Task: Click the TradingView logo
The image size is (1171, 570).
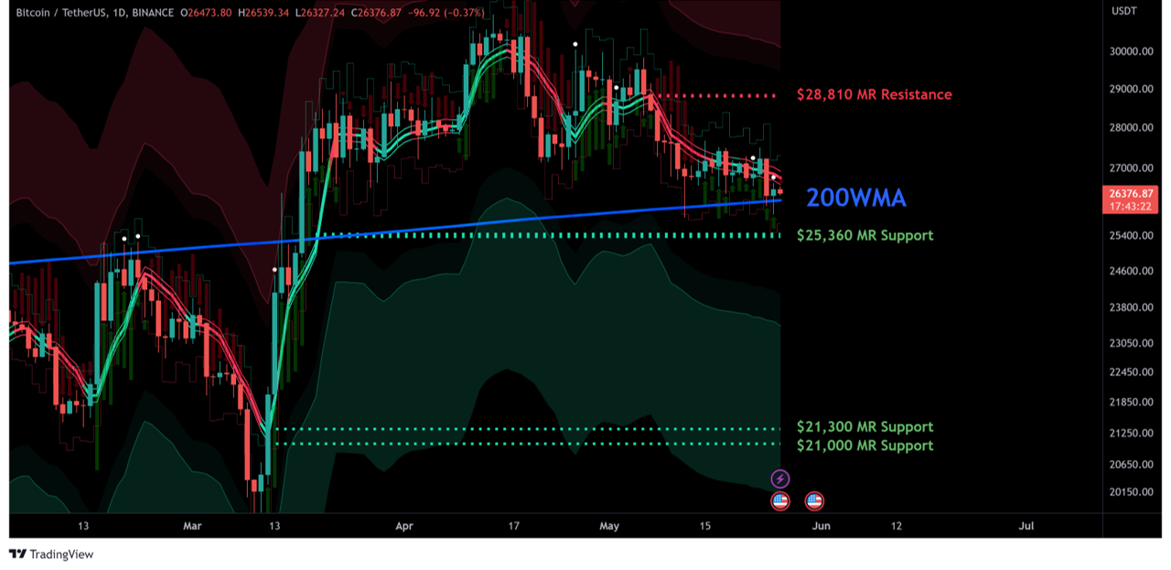Action: [x=51, y=554]
